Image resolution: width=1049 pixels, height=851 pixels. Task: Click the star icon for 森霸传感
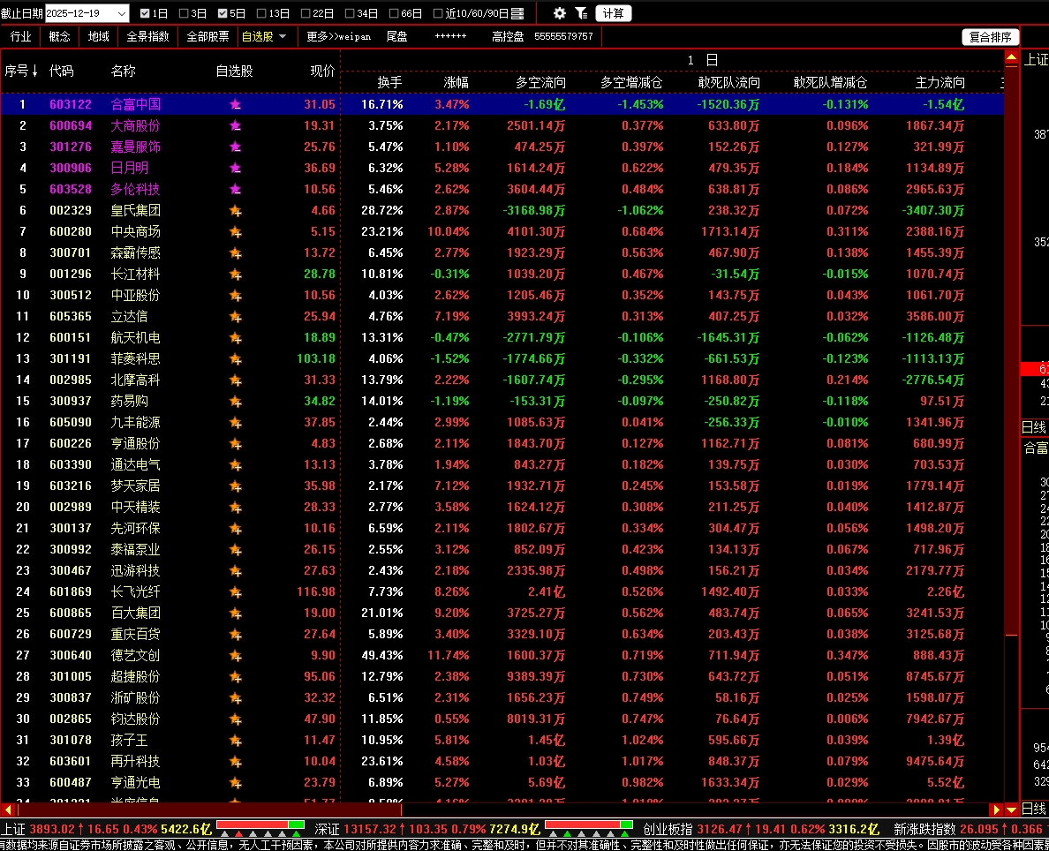235,252
